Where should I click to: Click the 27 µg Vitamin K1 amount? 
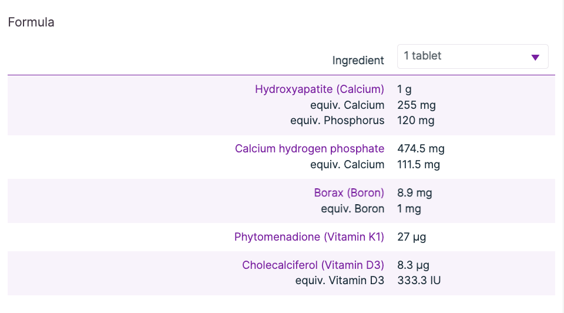click(x=412, y=237)
